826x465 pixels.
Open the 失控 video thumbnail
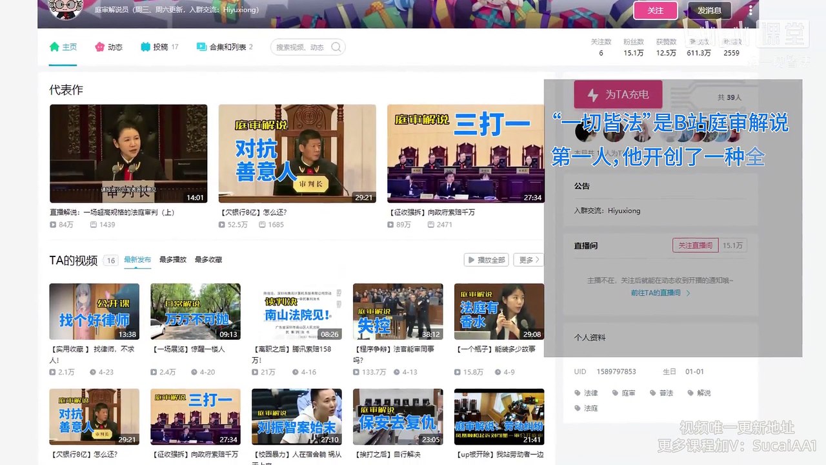[398, 312]
